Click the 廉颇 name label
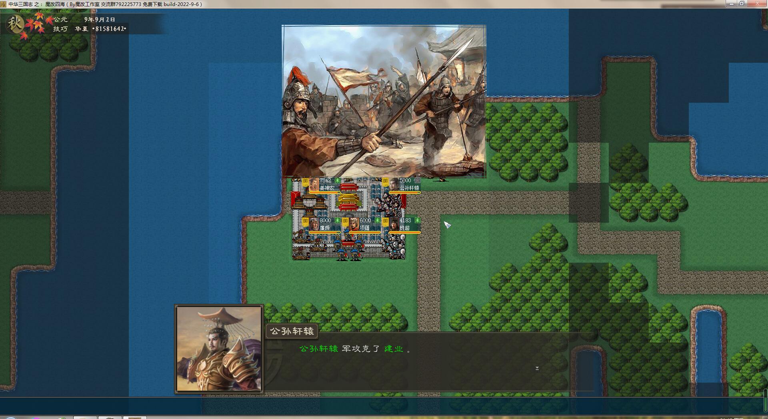768x419 pixels. pyautogui.click(x=324, y=228)
